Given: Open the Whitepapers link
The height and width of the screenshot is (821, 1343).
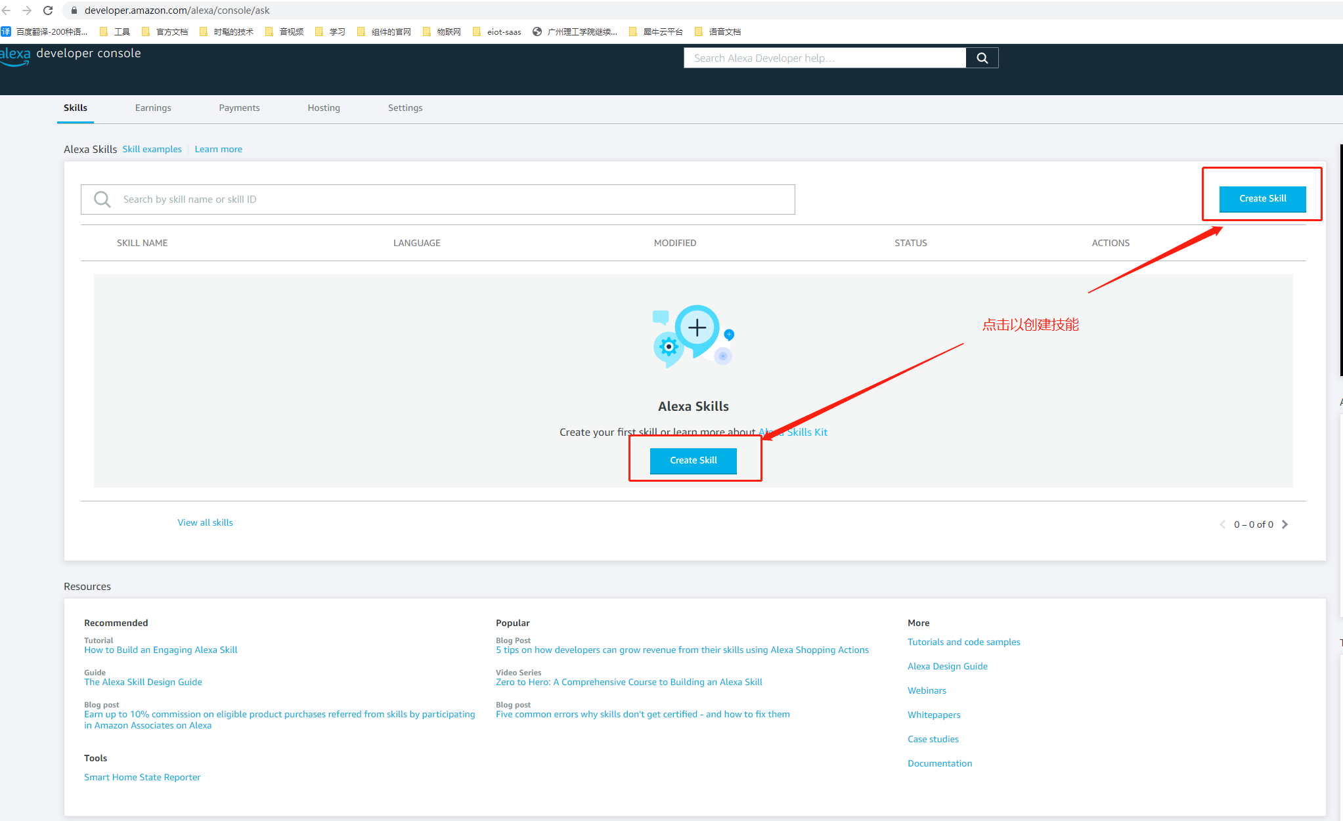Looking at the screenshot, I should point(934,715).
